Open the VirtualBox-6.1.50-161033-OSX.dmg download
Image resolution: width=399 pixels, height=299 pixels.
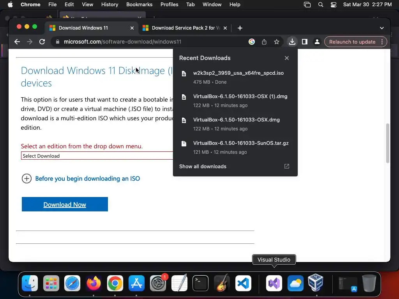235,124
